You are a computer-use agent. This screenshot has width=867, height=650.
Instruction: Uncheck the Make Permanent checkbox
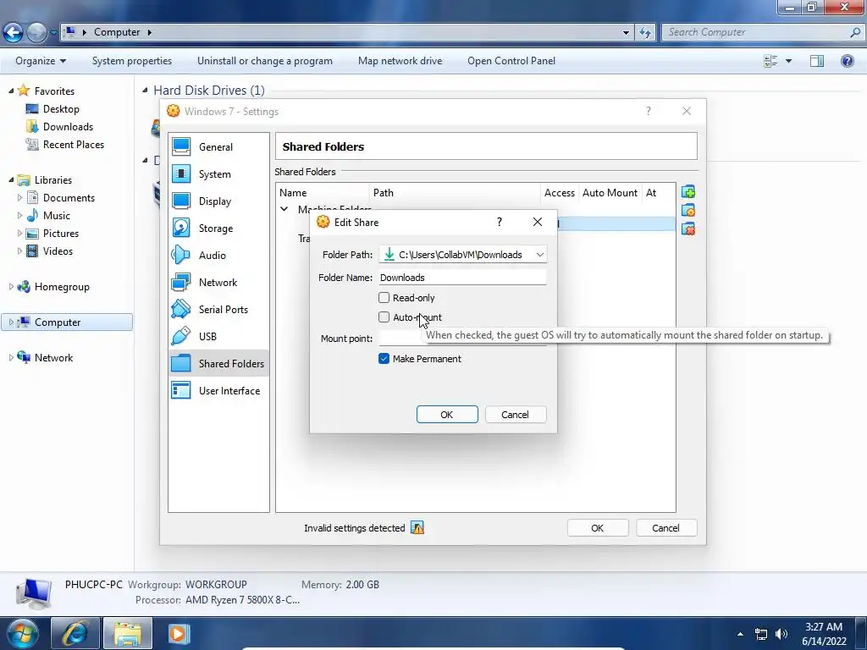click(384, 359)
